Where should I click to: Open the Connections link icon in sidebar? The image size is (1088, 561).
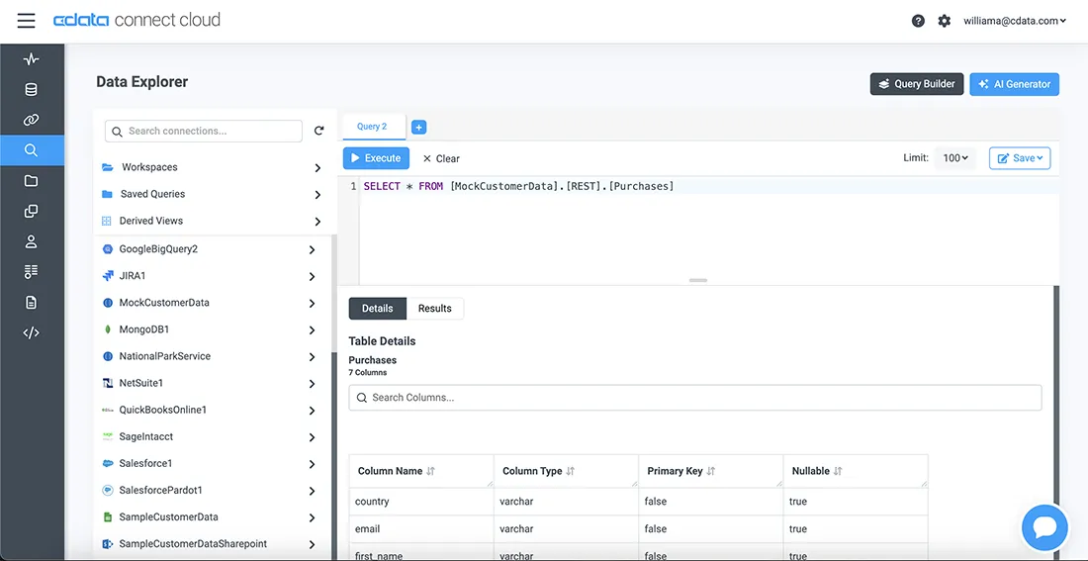point(31,120)
